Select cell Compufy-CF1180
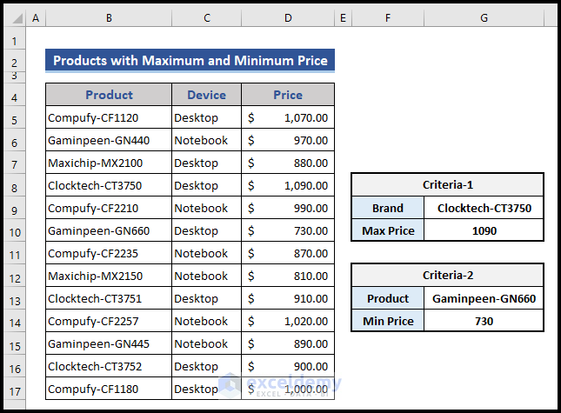The height and width of the screenshot is (413, 561). [109, 389]
